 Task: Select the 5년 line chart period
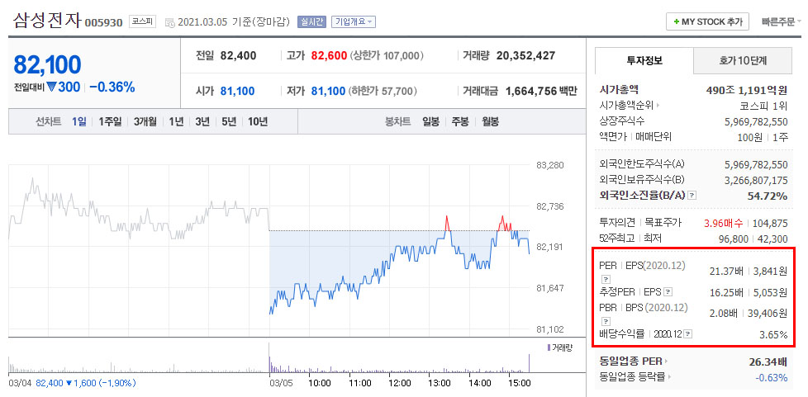click(229, 122)
